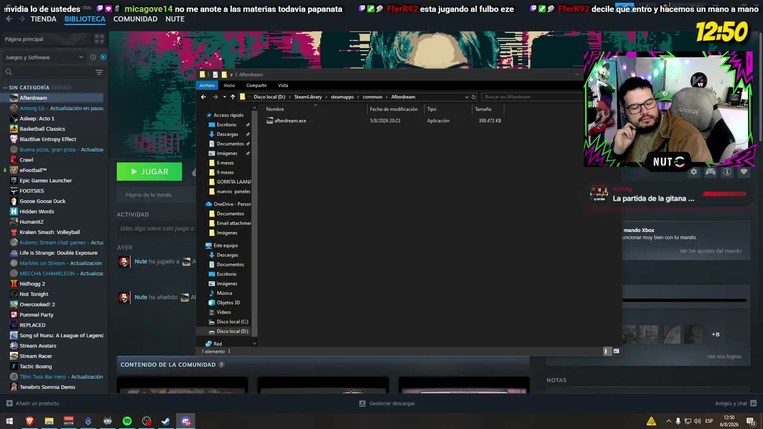The height and width of the screenshot is (429, 763).
Task: Click the afterdream.exe file icon
Action: coord(269,120)
